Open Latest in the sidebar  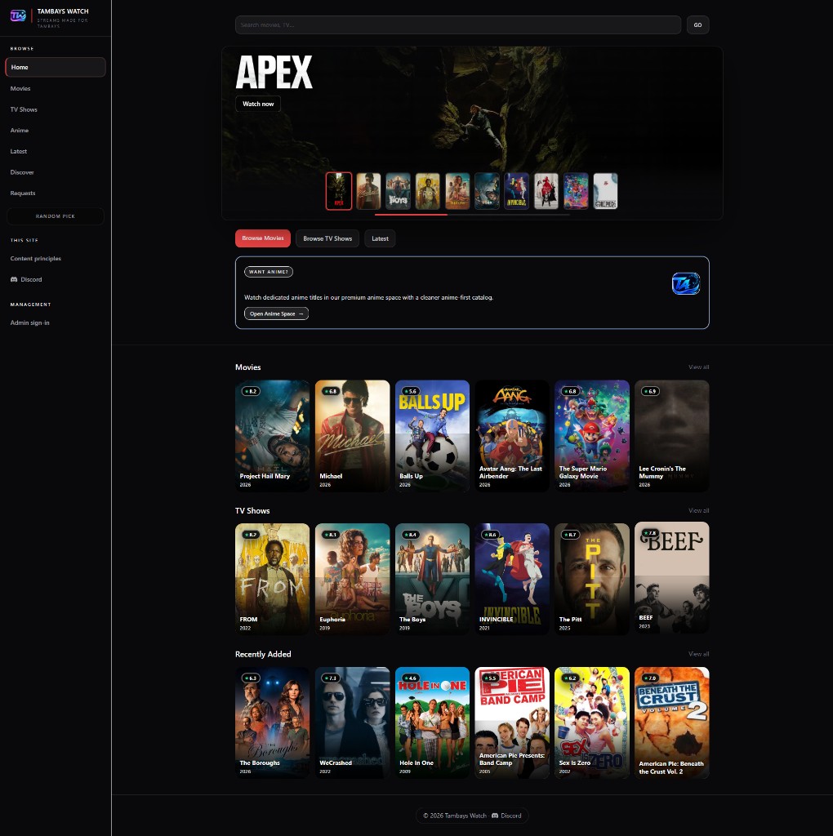coord(19,151)
